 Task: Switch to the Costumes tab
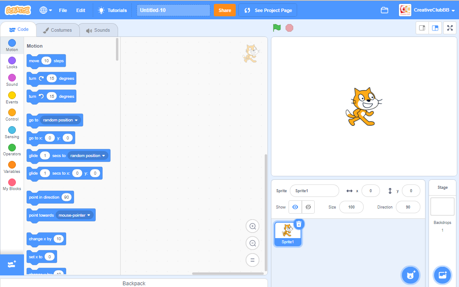click(58, 30)
